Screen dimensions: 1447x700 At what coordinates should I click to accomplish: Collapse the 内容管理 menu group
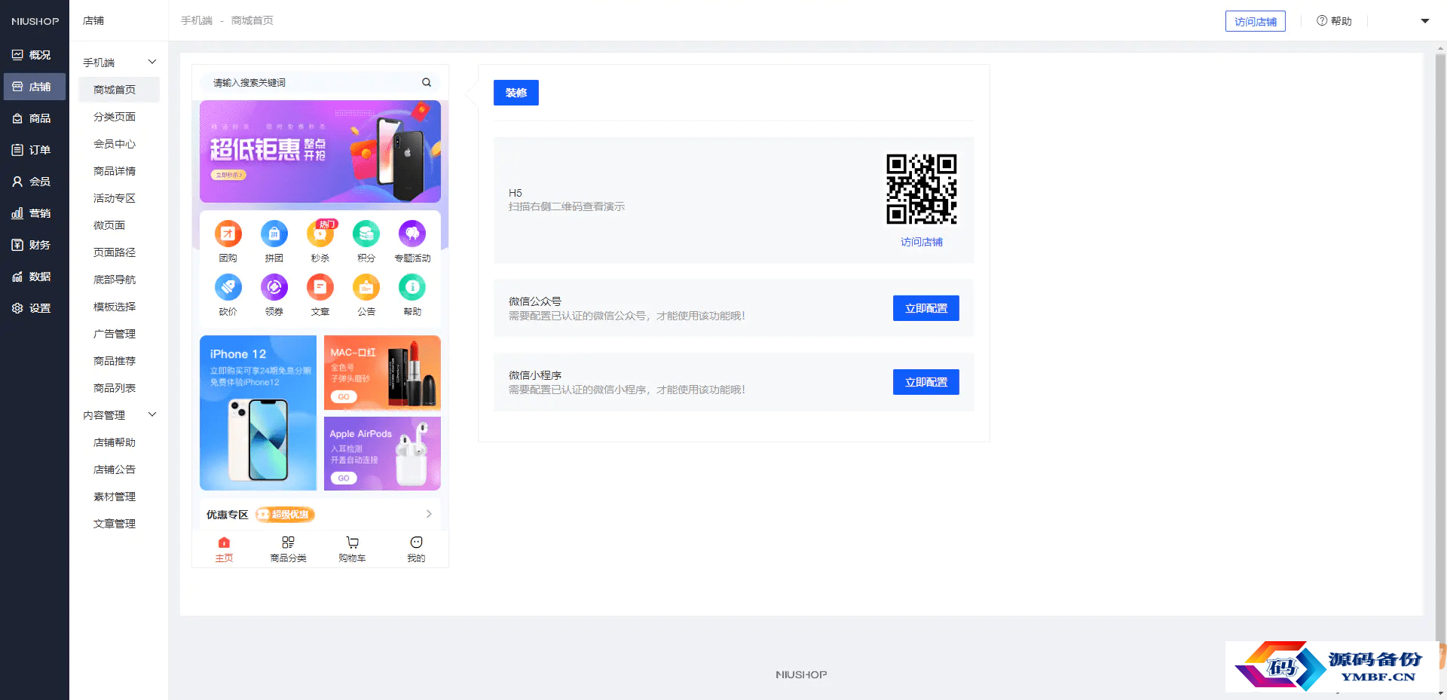[152, 414]
